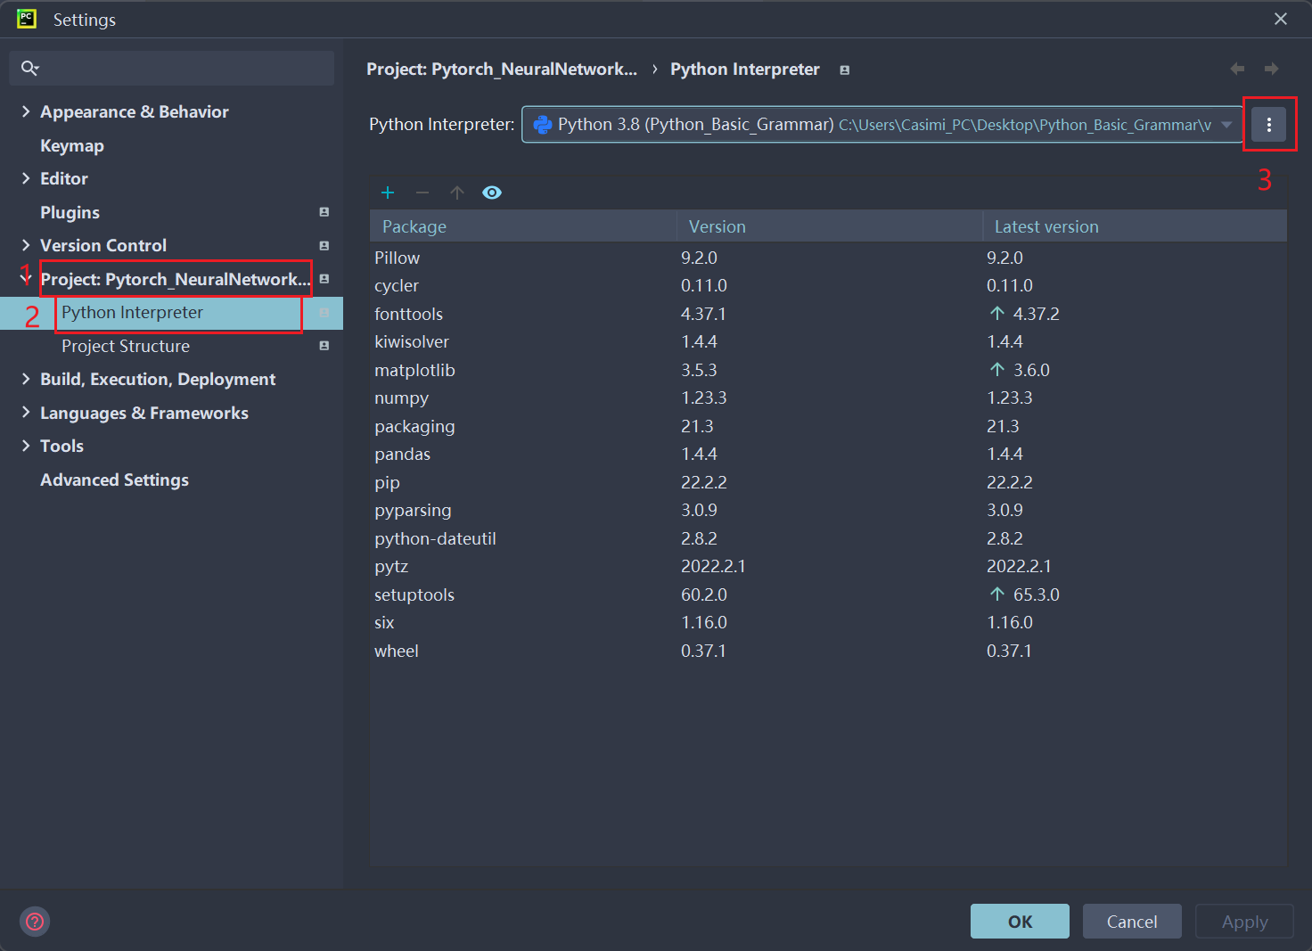Click the OK button
This screenshot has height=951, width=1312.
pyautogui.click(x=1020, y=922)
